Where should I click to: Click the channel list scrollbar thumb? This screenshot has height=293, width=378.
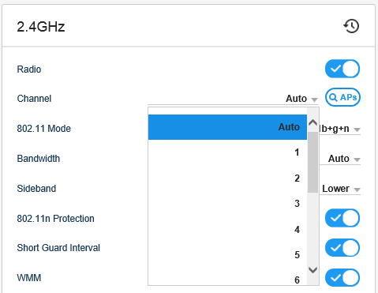pos(313,163)
